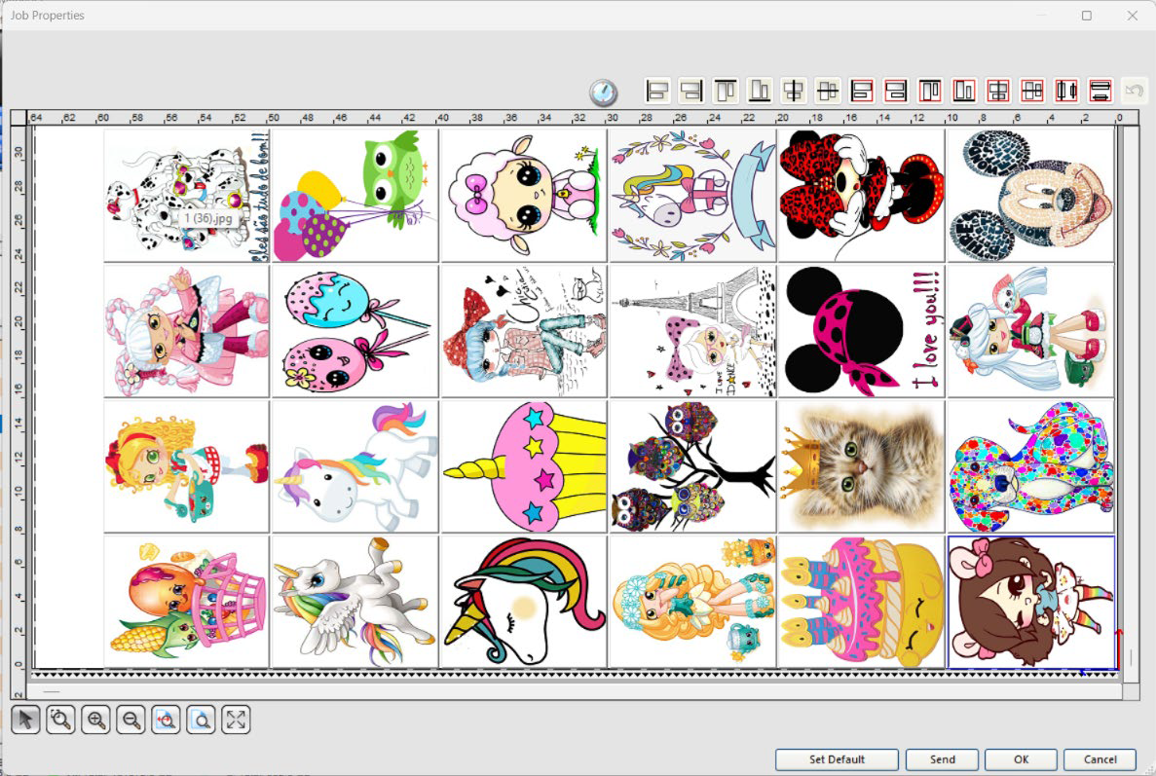This screenshot has height=776, width=1156.
Task: Align selected images to left edge
Action: [x=659, y=92]
